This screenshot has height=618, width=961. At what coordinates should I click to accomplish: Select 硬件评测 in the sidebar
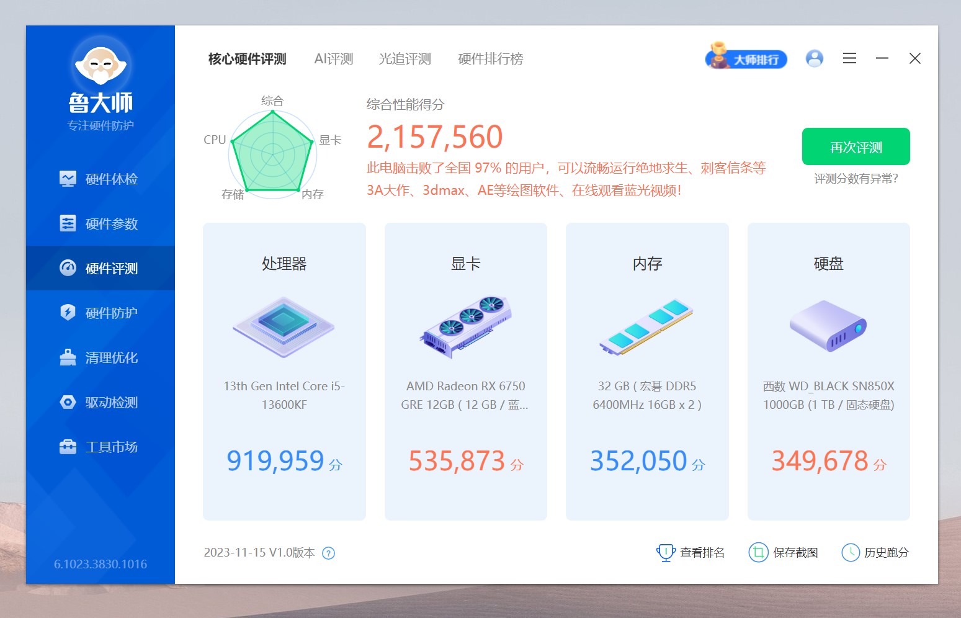coord(101,268)
